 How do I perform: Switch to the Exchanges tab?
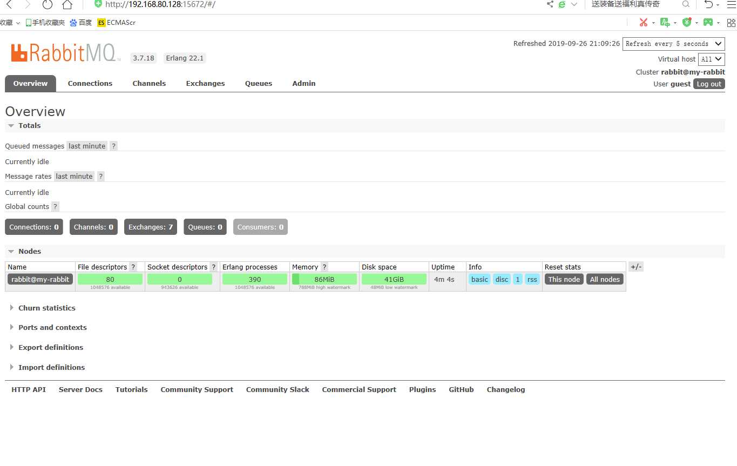click(205, 84)
